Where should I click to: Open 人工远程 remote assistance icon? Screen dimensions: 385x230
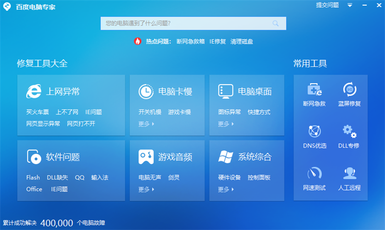coord(349,173)
